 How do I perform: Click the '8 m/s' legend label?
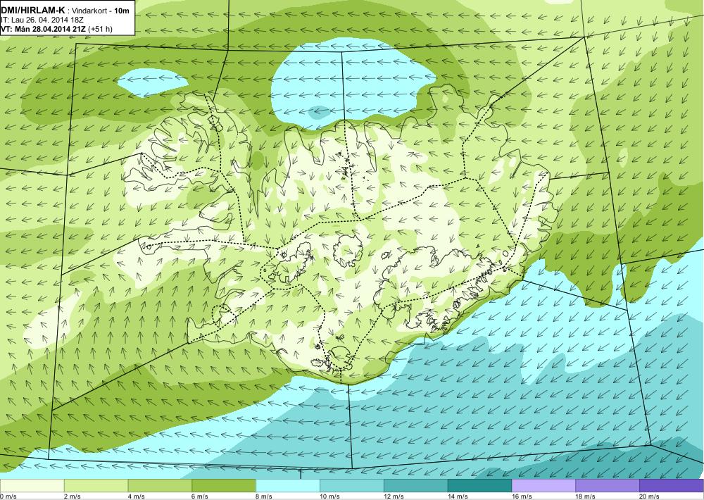click(x=264, y=496)
